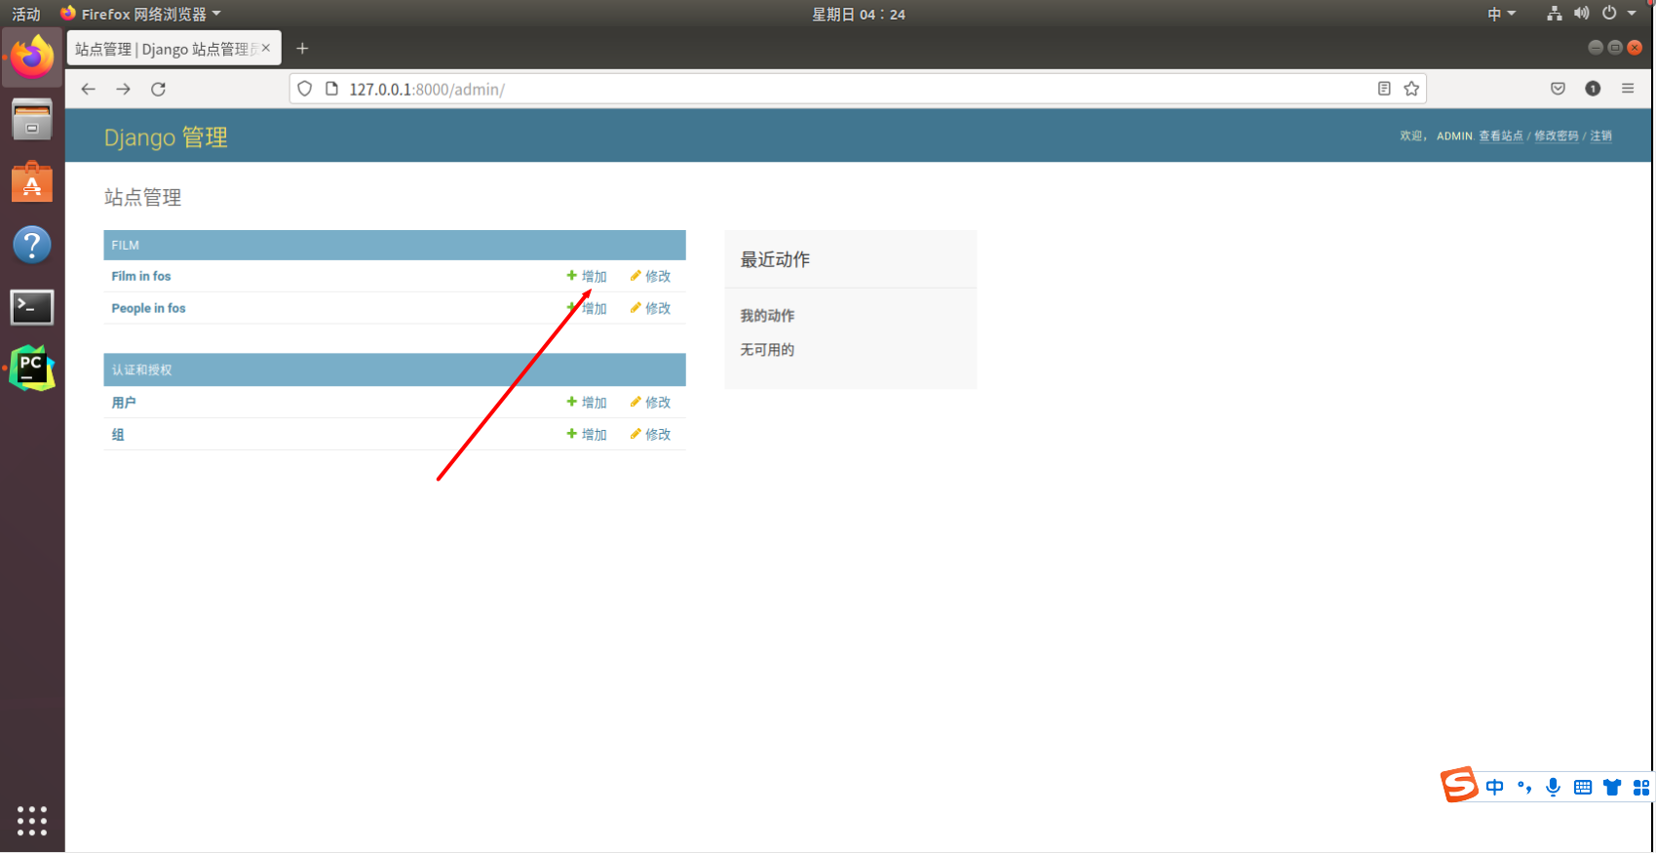
Task: Open Sogou soft keyboard icon
Action: tap(1583, 787)
